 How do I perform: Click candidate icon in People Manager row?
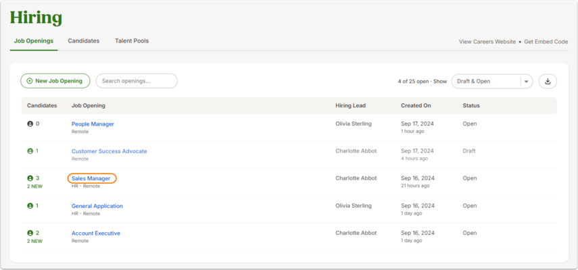point(30,124)
